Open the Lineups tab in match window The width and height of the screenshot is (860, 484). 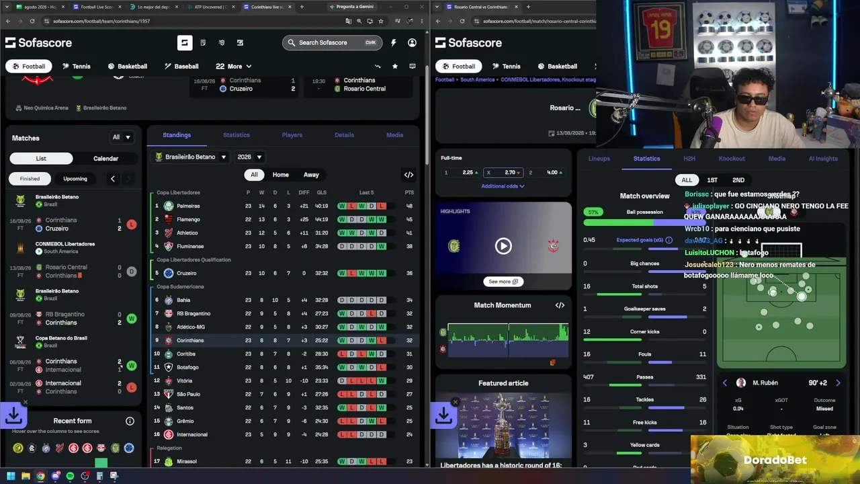599,159
